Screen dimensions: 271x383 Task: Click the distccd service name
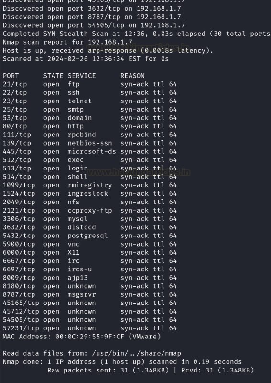click(82, 227)
